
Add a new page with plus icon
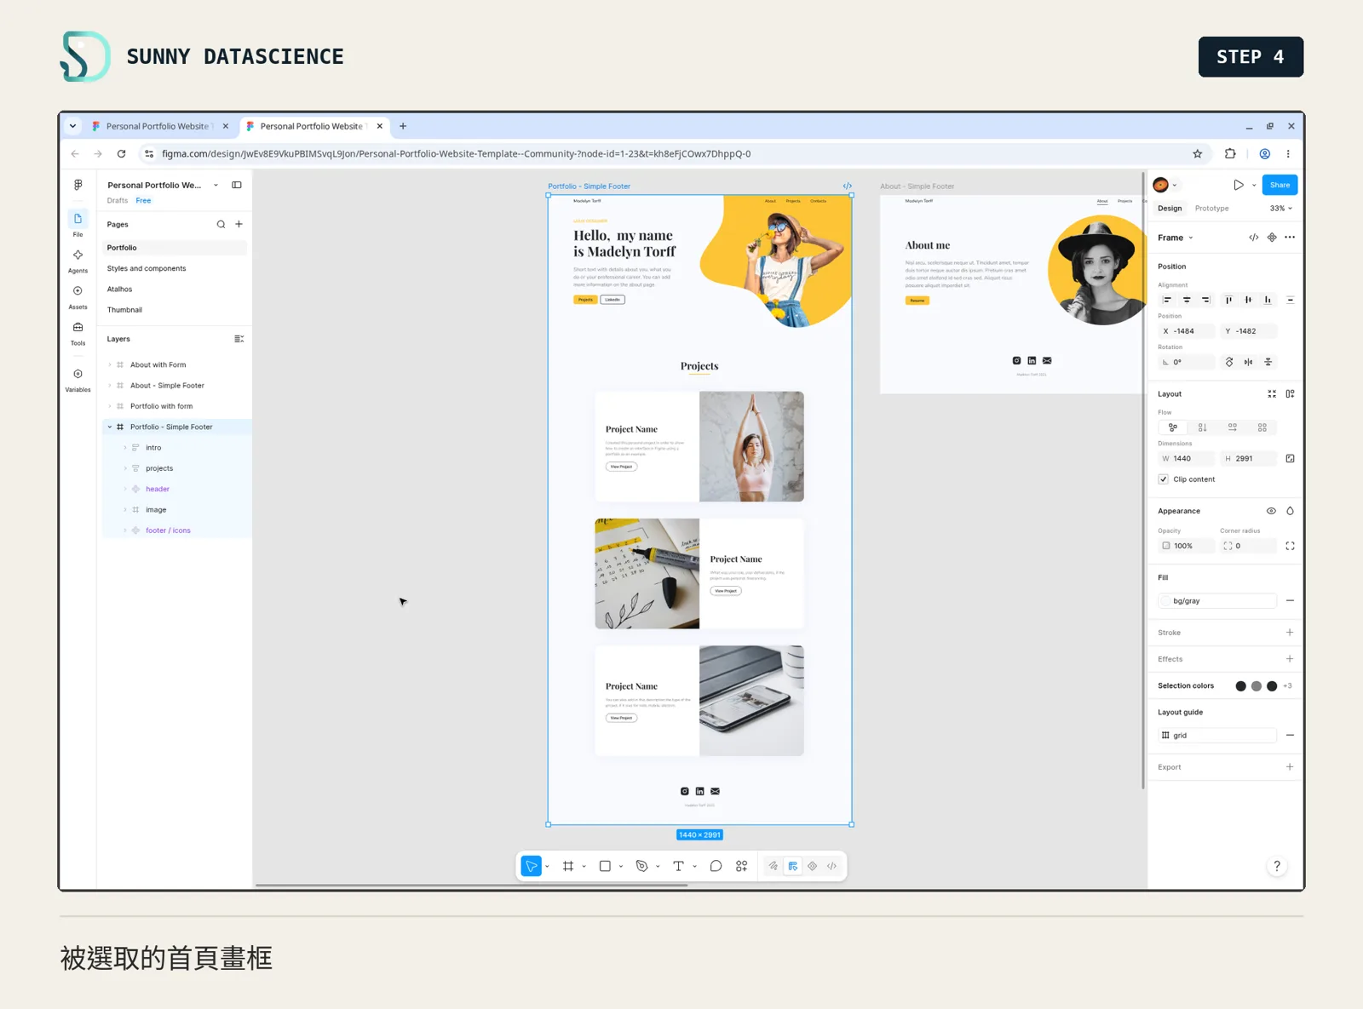pyautogui.click(x=239, y=225)
